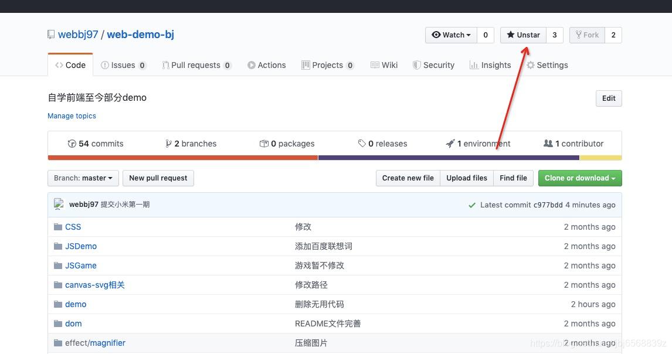The image size is (672, 354).
Task: Open the webbj97 owner link
Action: click(78, 35)
